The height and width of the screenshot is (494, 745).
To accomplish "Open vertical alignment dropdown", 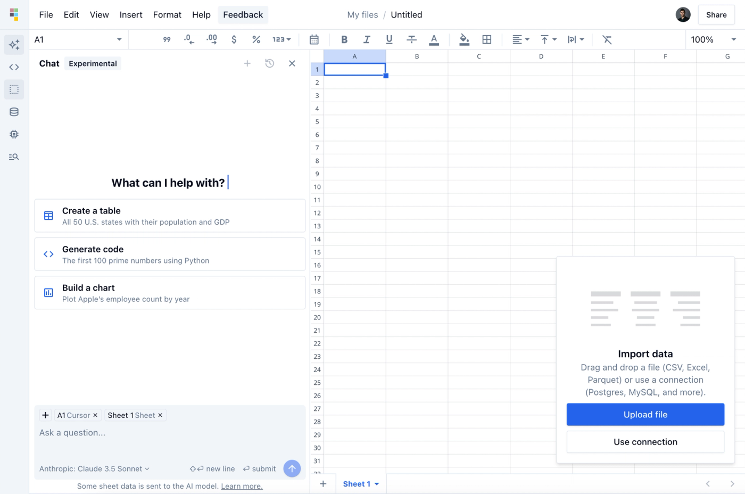I will 549,39.
